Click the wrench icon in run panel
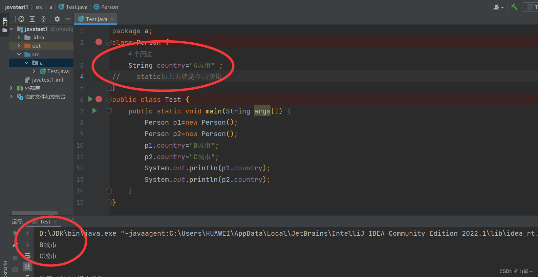 coord(15,245)
